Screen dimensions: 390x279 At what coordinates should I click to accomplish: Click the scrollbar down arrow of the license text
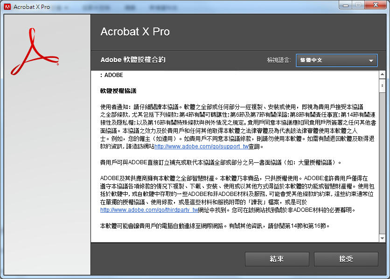tap(382, 238)
